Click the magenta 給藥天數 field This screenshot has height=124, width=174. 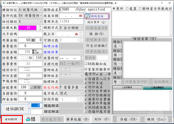pyautogui.click(x=28, y=28)
